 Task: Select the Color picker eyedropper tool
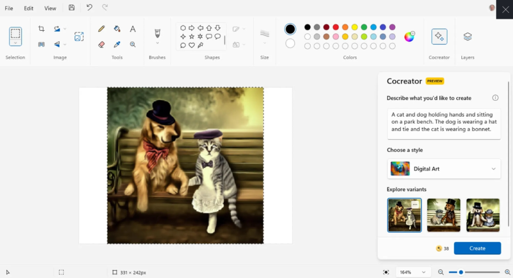[x=117, y=44]
